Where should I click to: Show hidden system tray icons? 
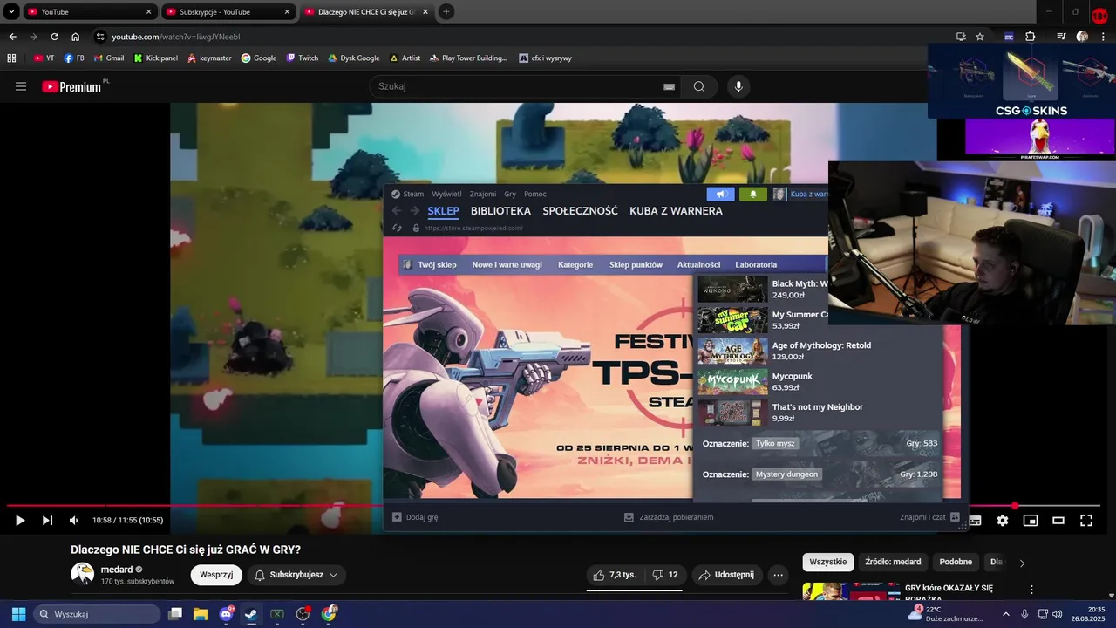1006,614
